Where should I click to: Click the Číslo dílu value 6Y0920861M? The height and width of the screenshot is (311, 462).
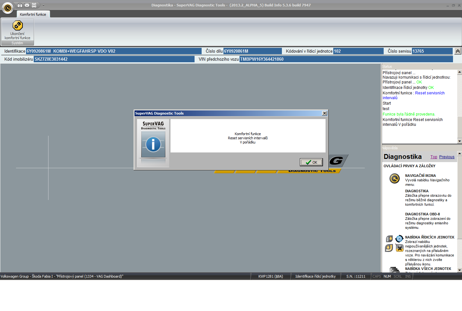(x=252, y=51)
